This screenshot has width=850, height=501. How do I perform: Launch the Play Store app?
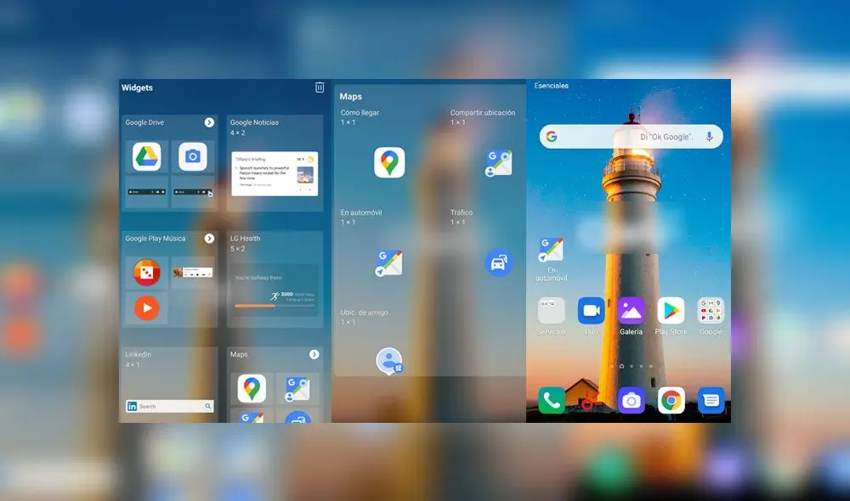click(671, 312)
